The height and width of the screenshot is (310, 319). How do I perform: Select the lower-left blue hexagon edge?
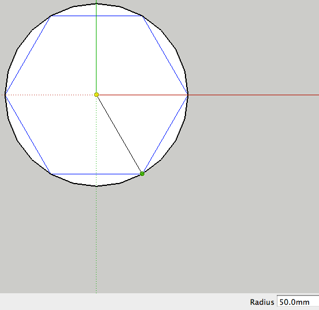coord(28,135)
